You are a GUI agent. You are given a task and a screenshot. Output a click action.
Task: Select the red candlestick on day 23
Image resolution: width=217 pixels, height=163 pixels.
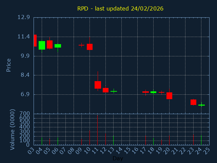tap(193, 102)
